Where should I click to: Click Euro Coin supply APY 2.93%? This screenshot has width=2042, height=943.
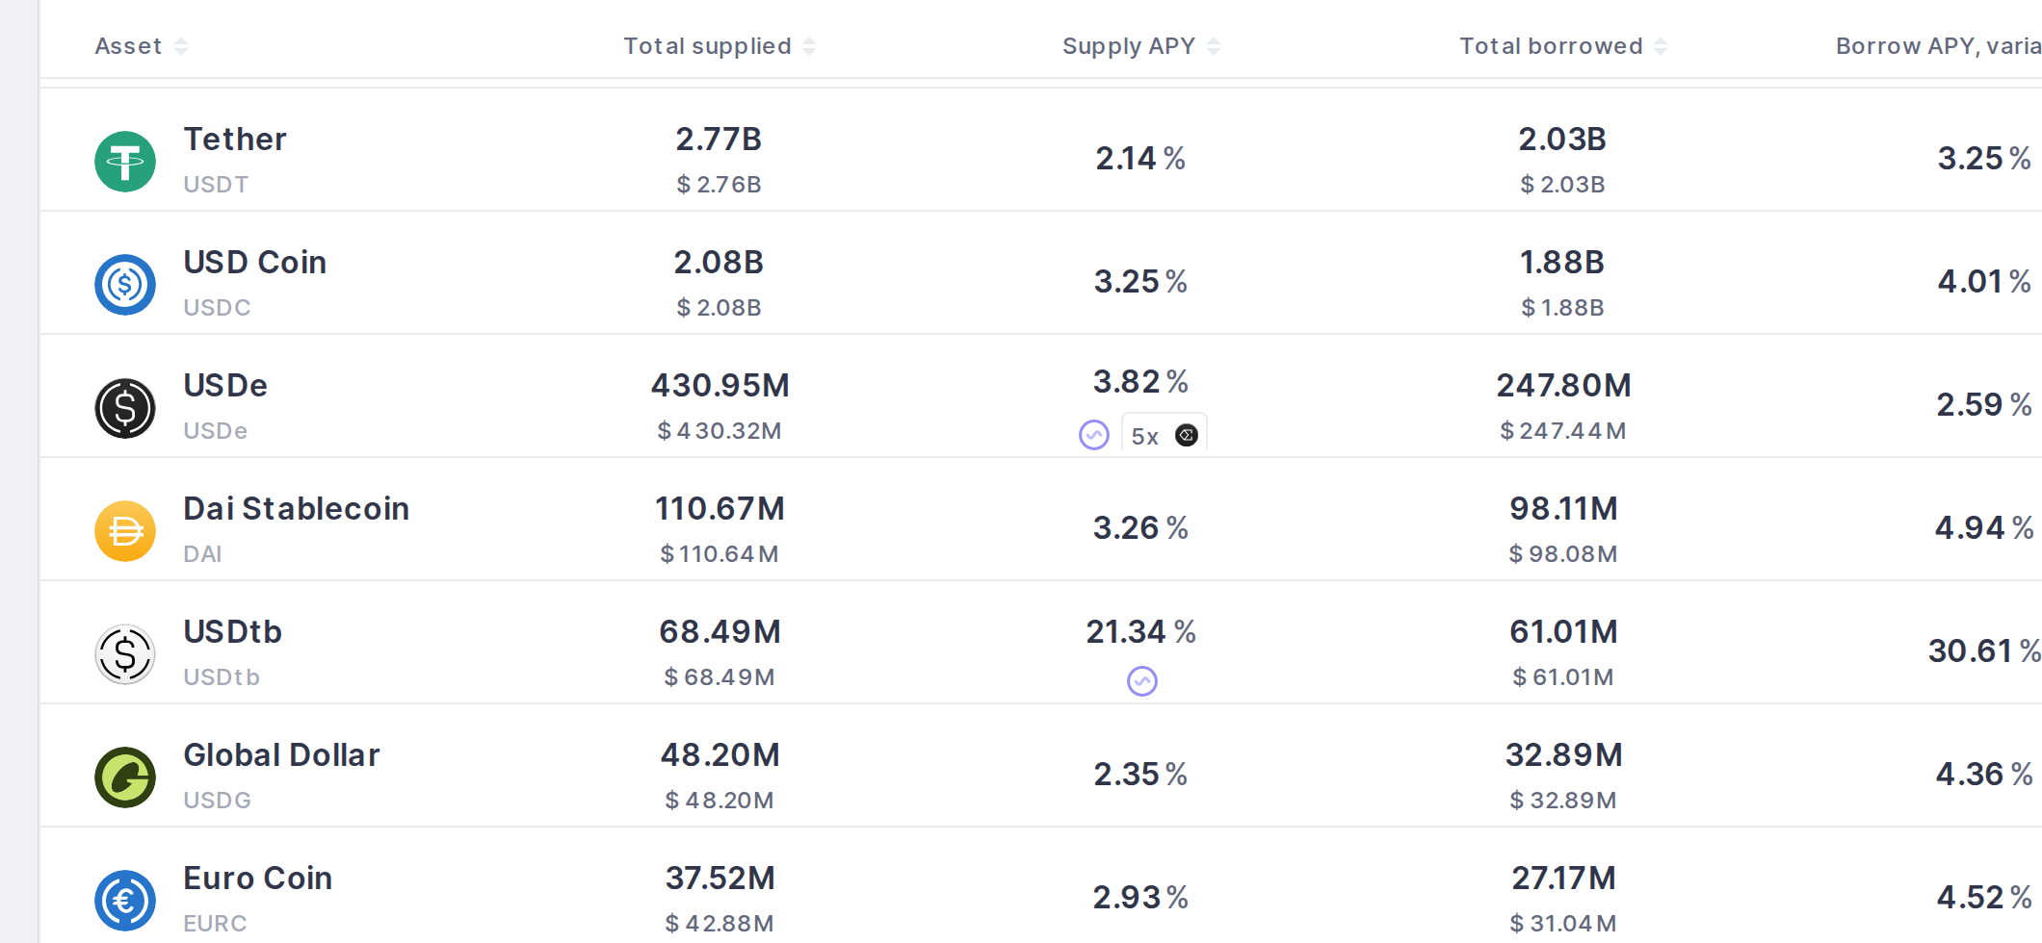pyautogui.click(x=1140, y=898)
